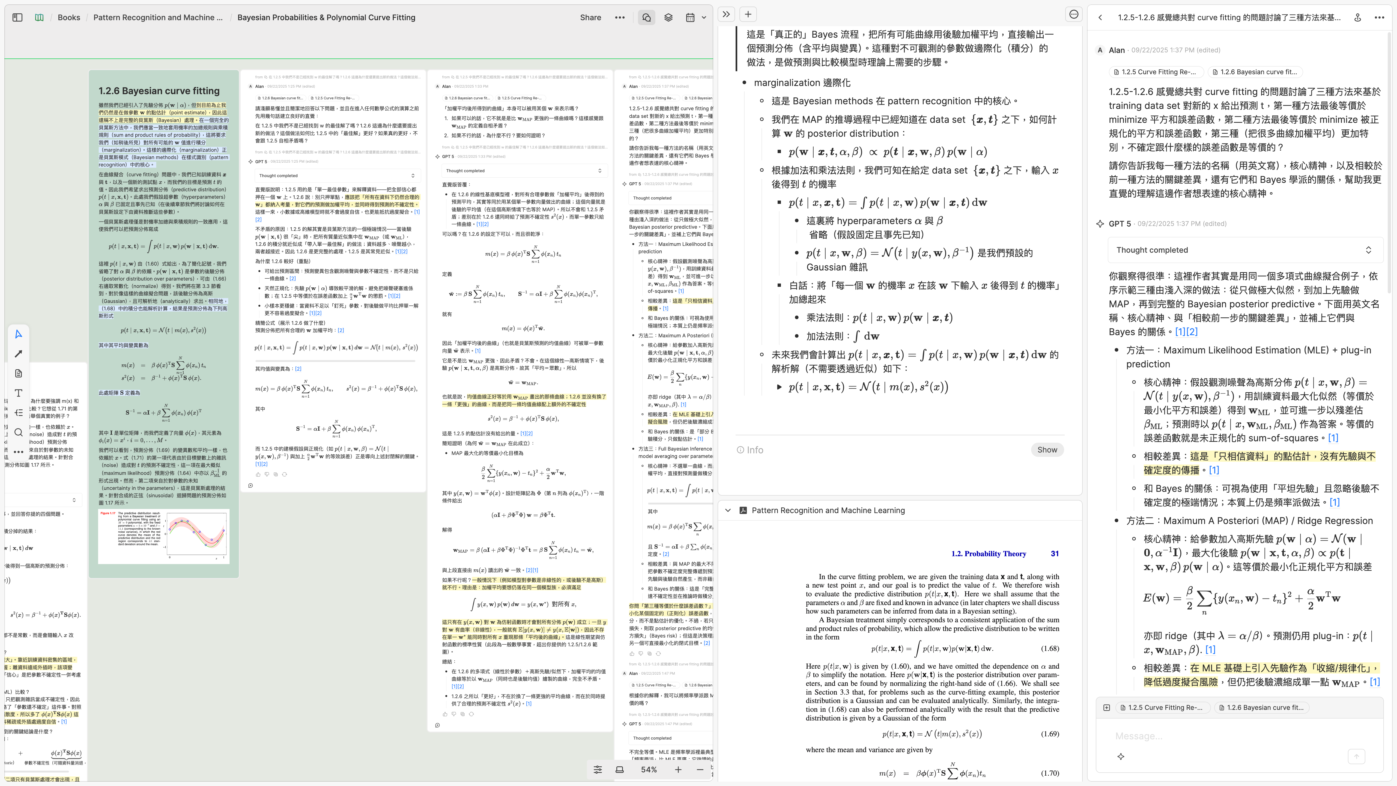
Task: Click the note card tool icon
Action: point(19,373)
